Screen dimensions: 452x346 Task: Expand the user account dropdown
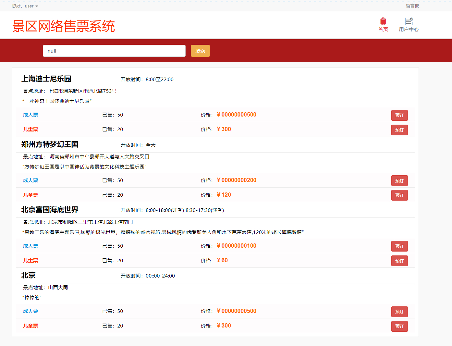tap(25, 6)
